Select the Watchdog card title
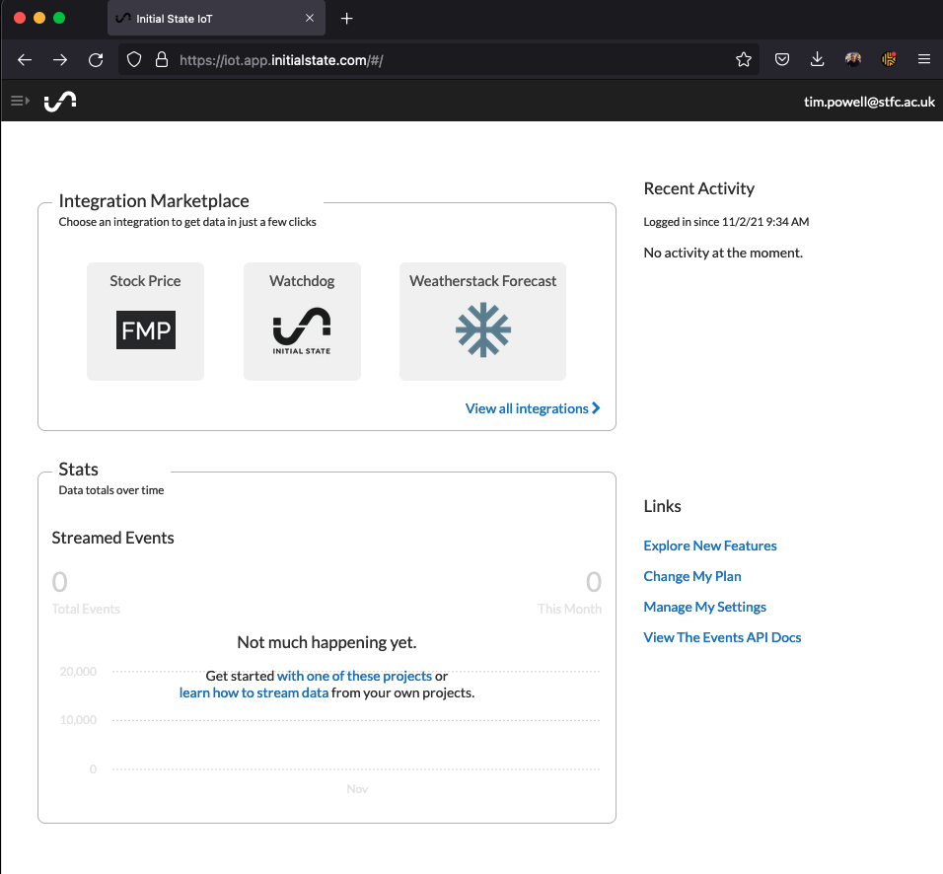 302,281
